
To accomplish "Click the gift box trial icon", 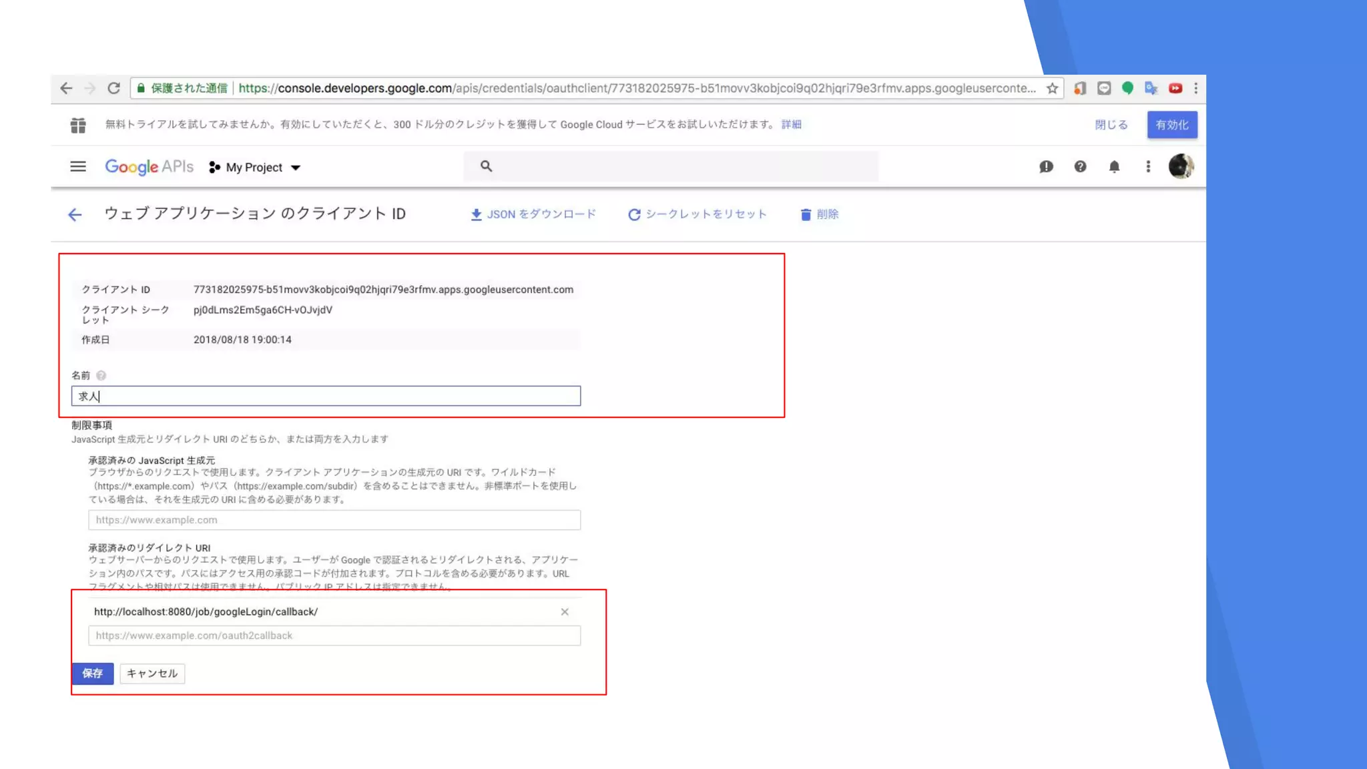I will click(x=78, y=125).
